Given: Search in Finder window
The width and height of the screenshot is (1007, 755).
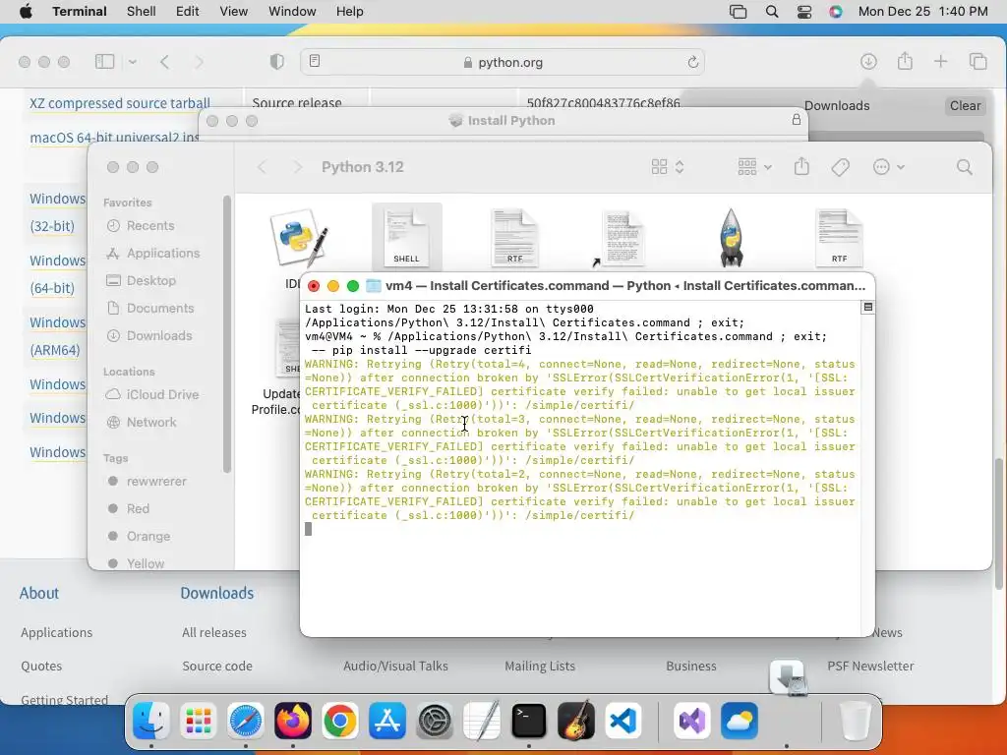Looking at the screenshot, I should click(964, 167).
